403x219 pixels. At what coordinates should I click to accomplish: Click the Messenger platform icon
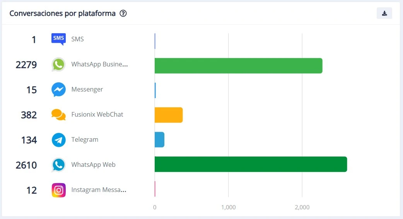(59, 90)
